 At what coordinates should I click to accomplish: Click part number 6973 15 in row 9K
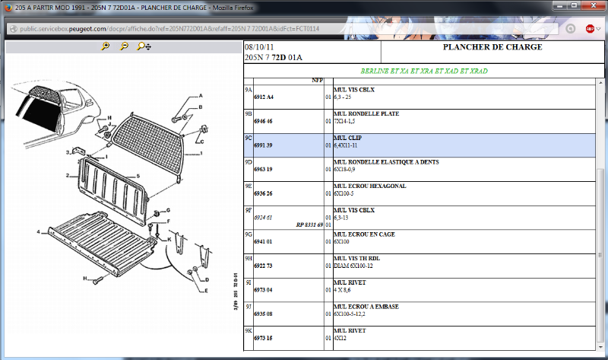pos(264,338)
